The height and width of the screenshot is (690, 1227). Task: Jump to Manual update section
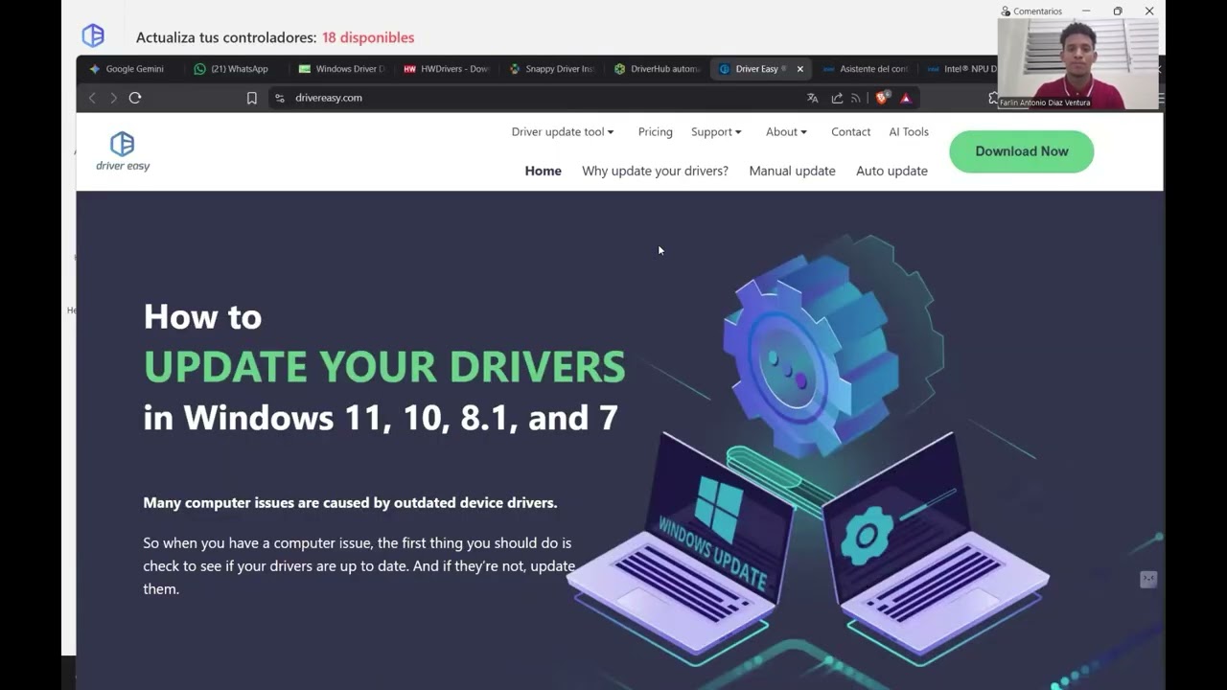[x=792, y=171]
